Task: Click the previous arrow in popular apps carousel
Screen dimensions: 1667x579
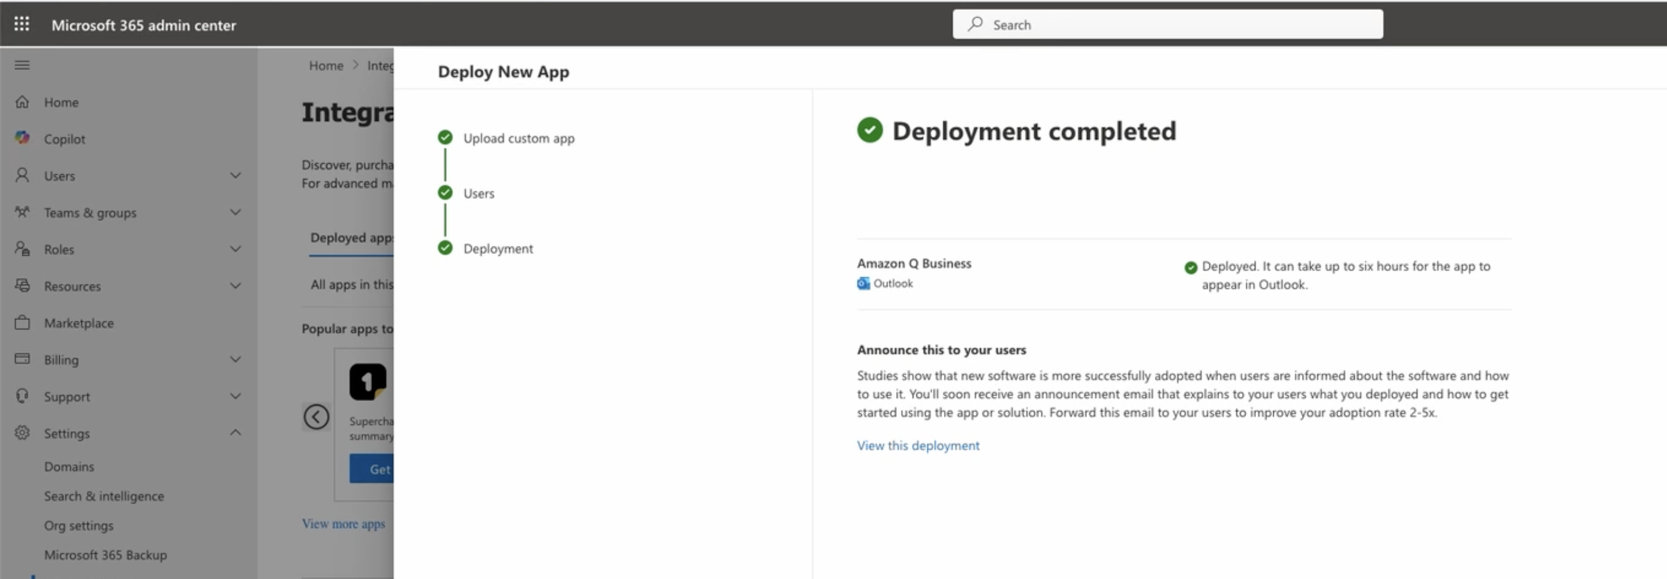Action: pos(317,416)
